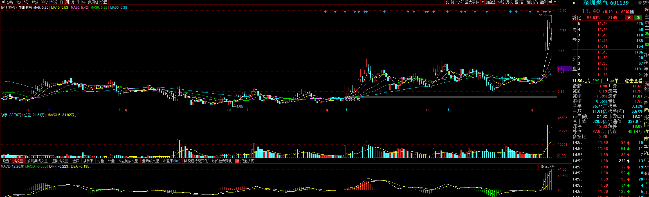The width and height of the screenshot is (649, 197).
Task: Toggle 均线 moving average display
Action: pos(501,2)
